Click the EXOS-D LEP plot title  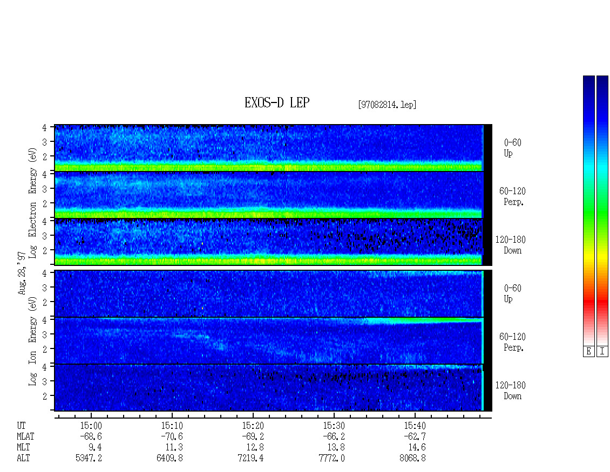[x=277, y=102]
